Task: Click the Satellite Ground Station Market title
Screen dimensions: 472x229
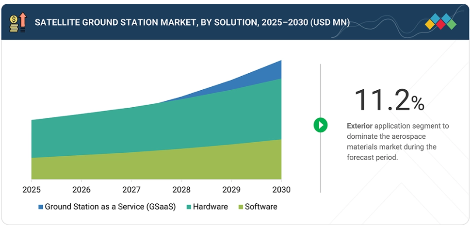Action: 192,22
